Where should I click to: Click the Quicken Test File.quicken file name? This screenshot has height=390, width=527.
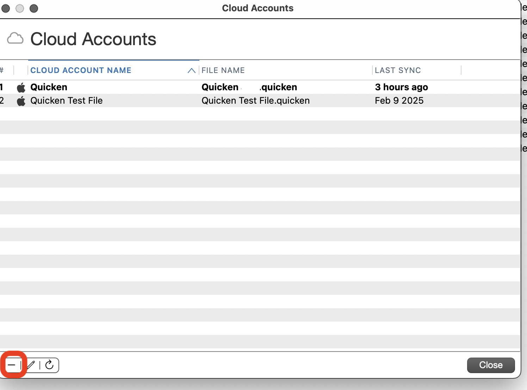[255, 101]
